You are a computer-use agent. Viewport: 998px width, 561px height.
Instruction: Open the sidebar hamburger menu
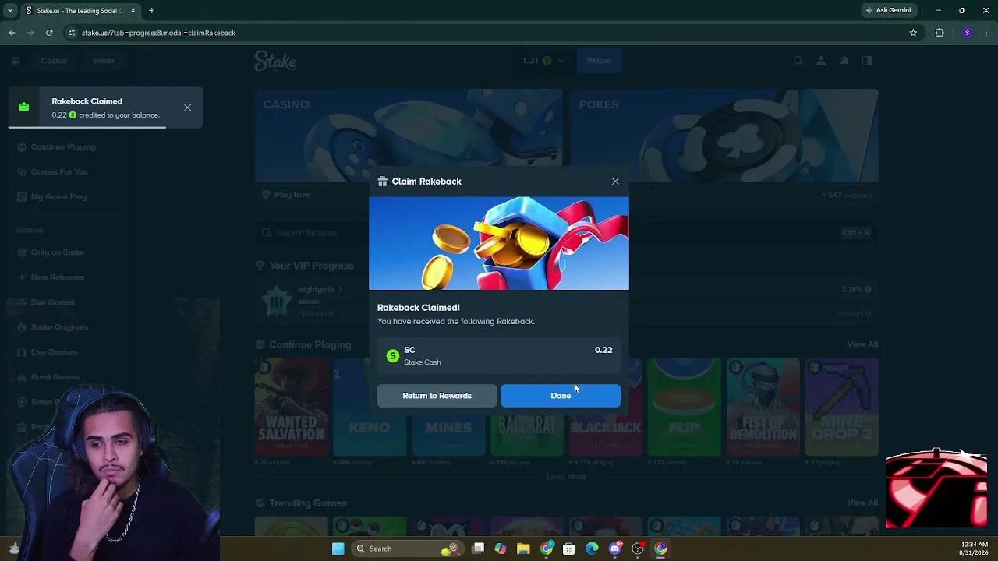[x=16, y=61]
